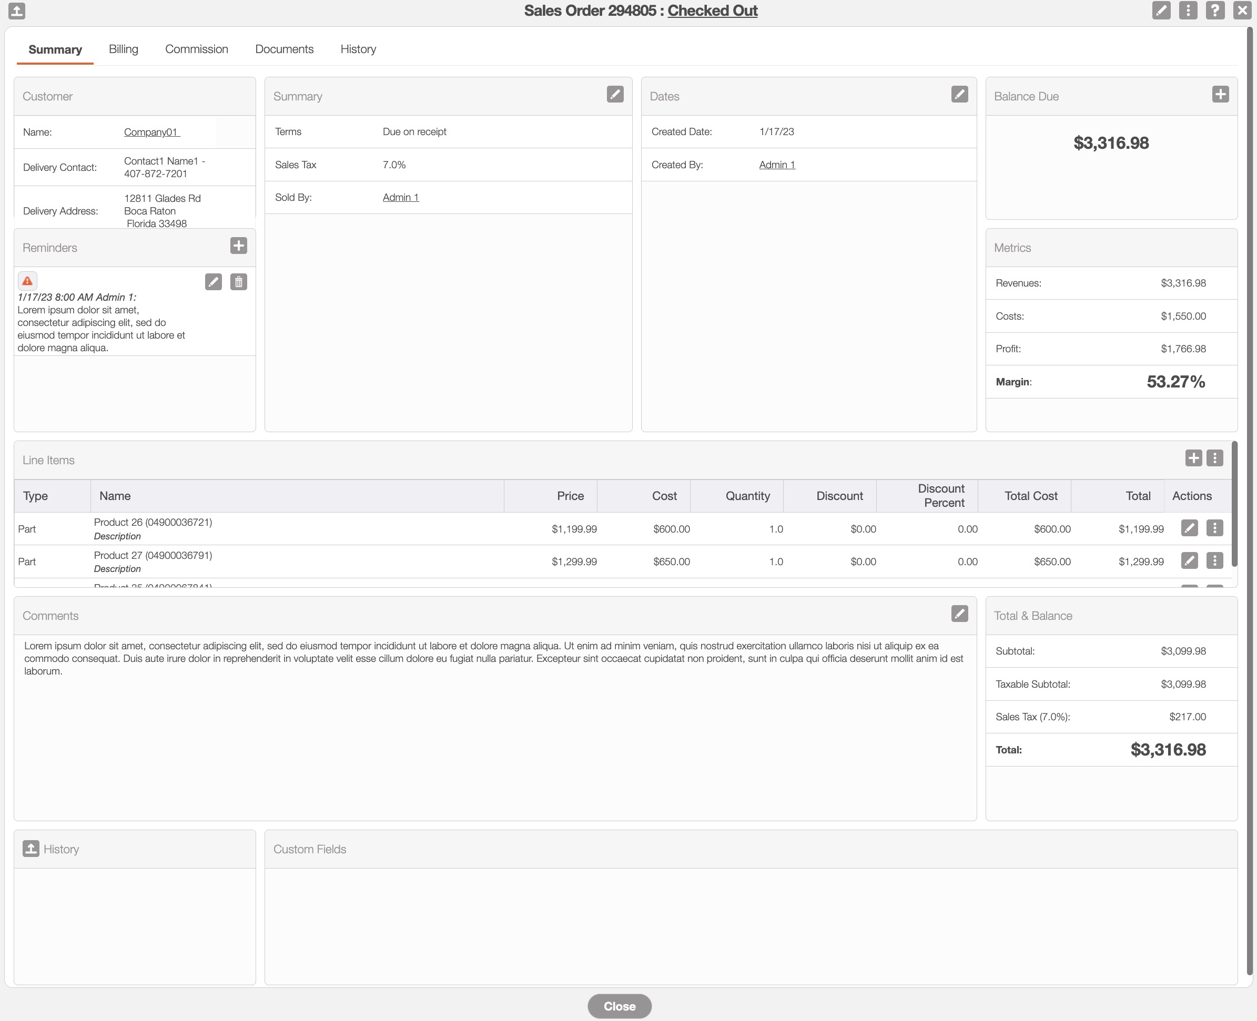
Task: Click the edit pencil in Summary panel
Action: pos(615,94)
